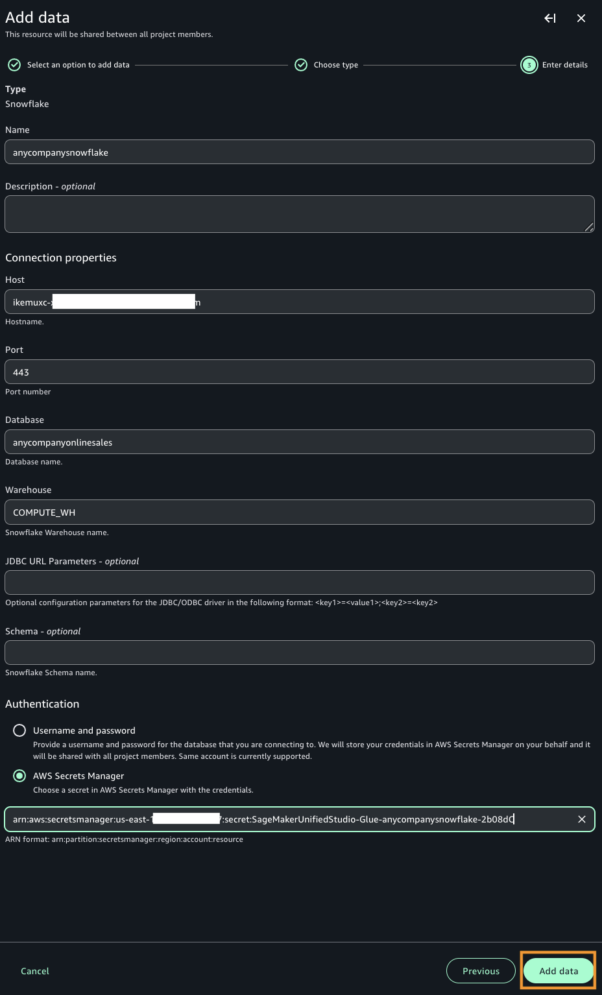Click the 'Choose type' step checkmark
The image size is (602, 995).
(301, 65)
